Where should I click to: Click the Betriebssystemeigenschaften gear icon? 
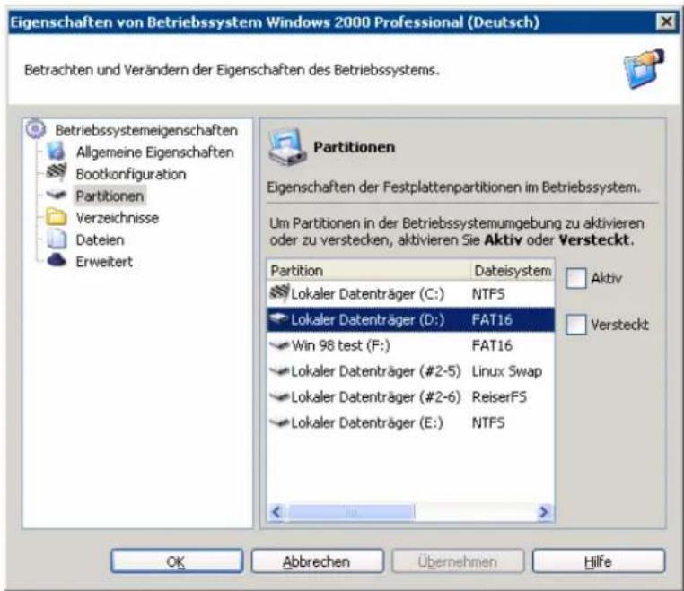point(35,129)
